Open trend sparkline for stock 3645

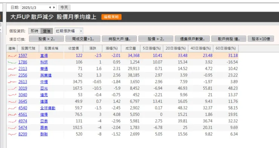12,102
